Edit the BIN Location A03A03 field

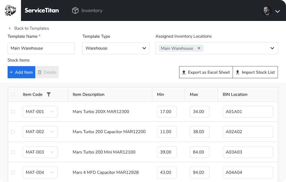coord(248,152)
